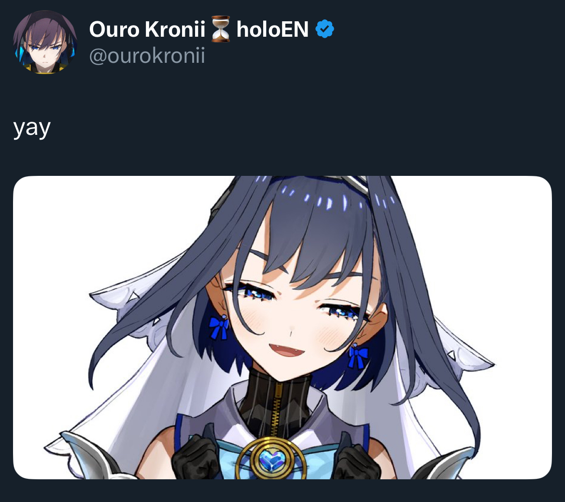Click the right blue bow earring in the image
This screenshot has height=502, width=565.
357,356
